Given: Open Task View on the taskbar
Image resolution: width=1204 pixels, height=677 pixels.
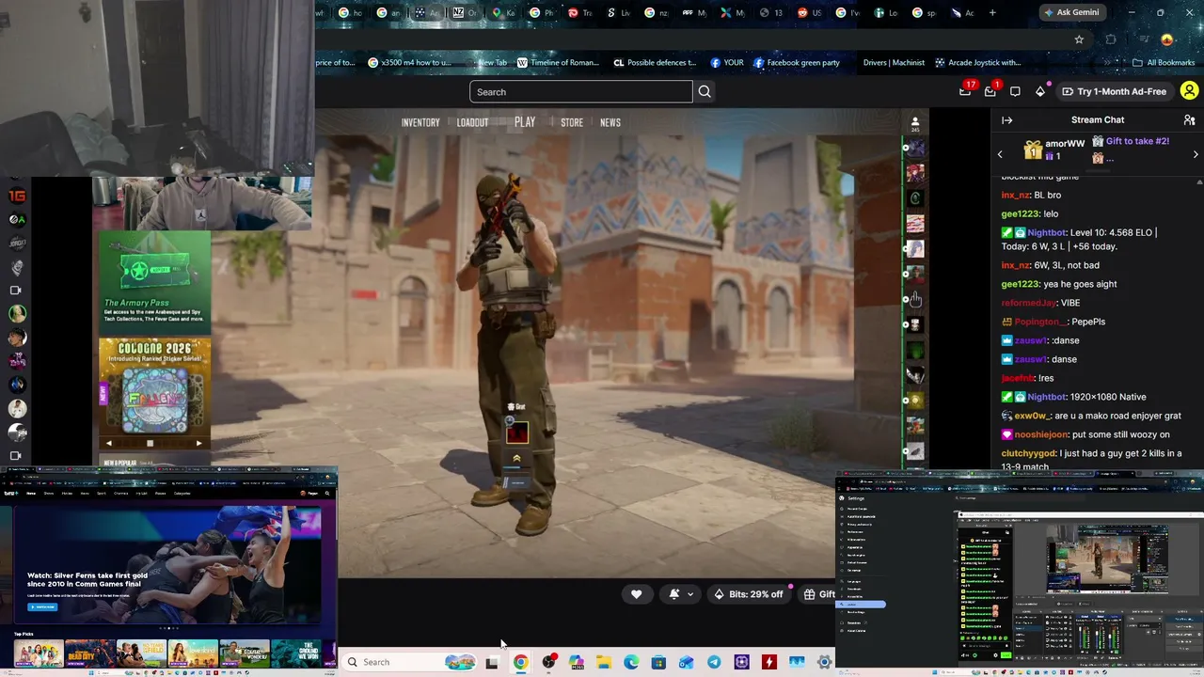Looking at the screenshot, I should click(492, 662).
